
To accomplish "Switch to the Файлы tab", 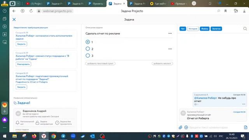I will (x=205, y=29).
